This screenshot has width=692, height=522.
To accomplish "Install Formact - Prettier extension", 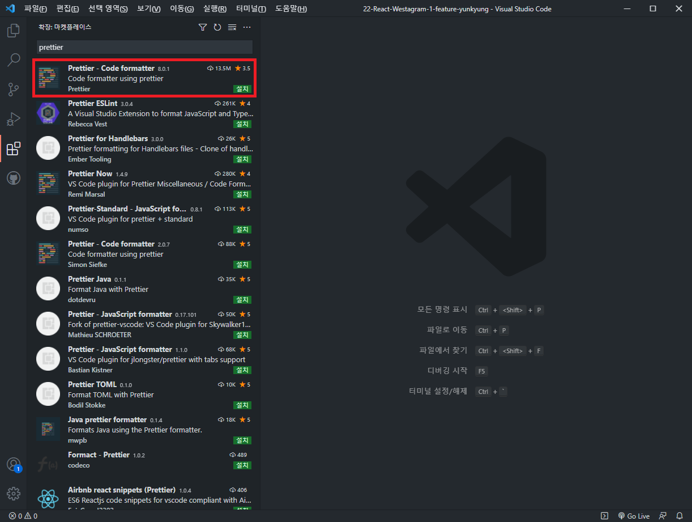I will pos(242,465).
